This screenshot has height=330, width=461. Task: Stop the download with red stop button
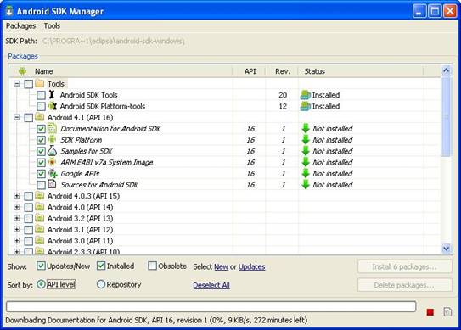point(430,312)
